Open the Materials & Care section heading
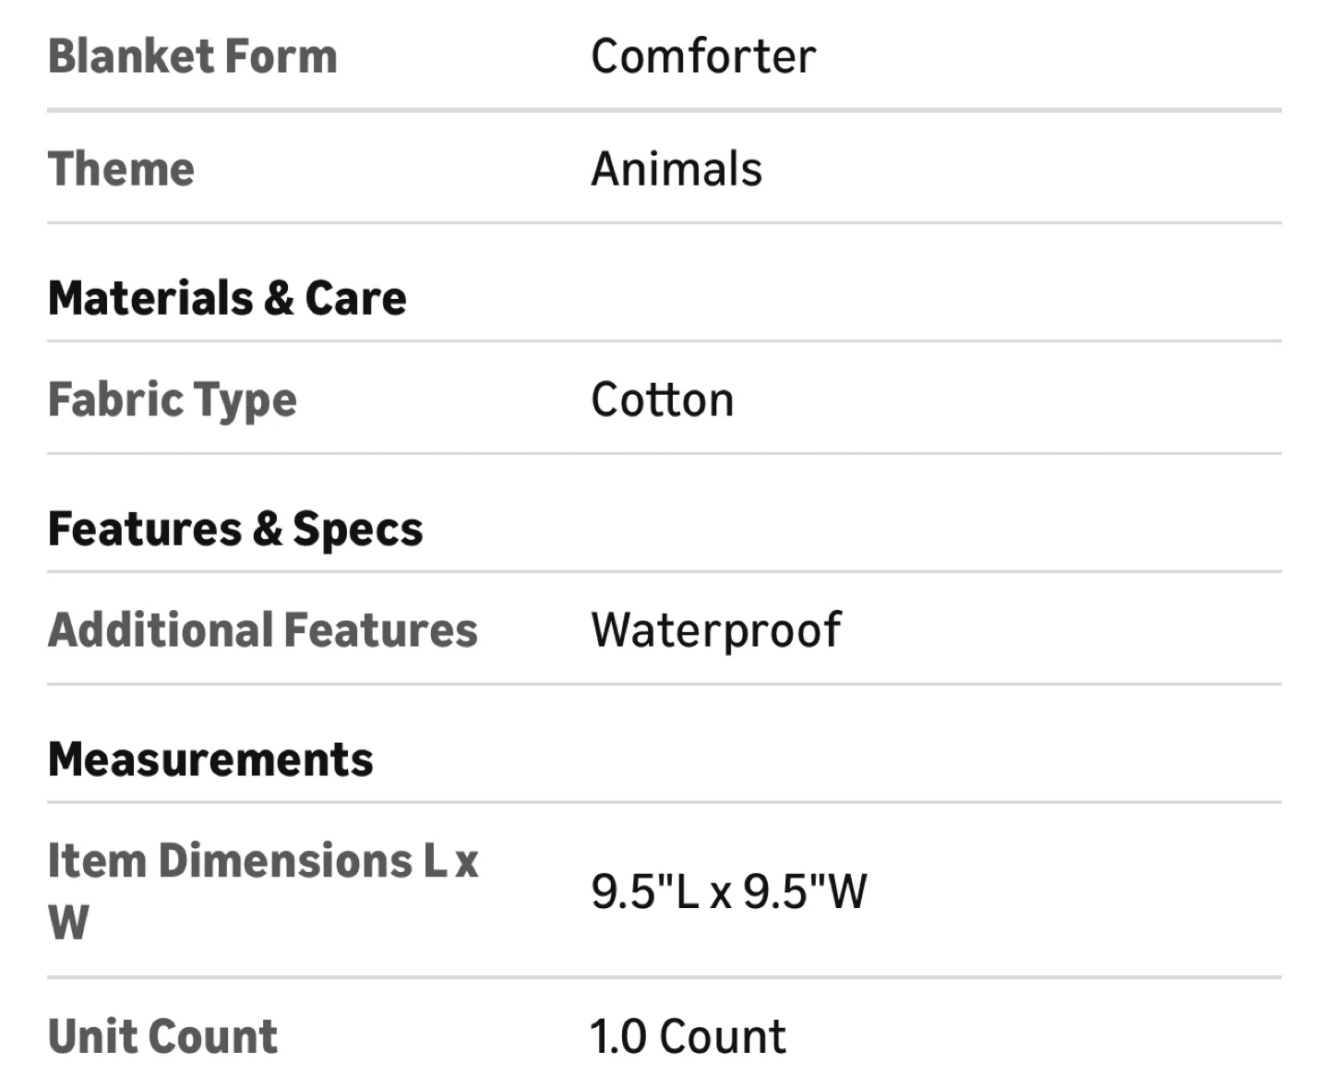The image size is (1329, 1088). (227, 298)
